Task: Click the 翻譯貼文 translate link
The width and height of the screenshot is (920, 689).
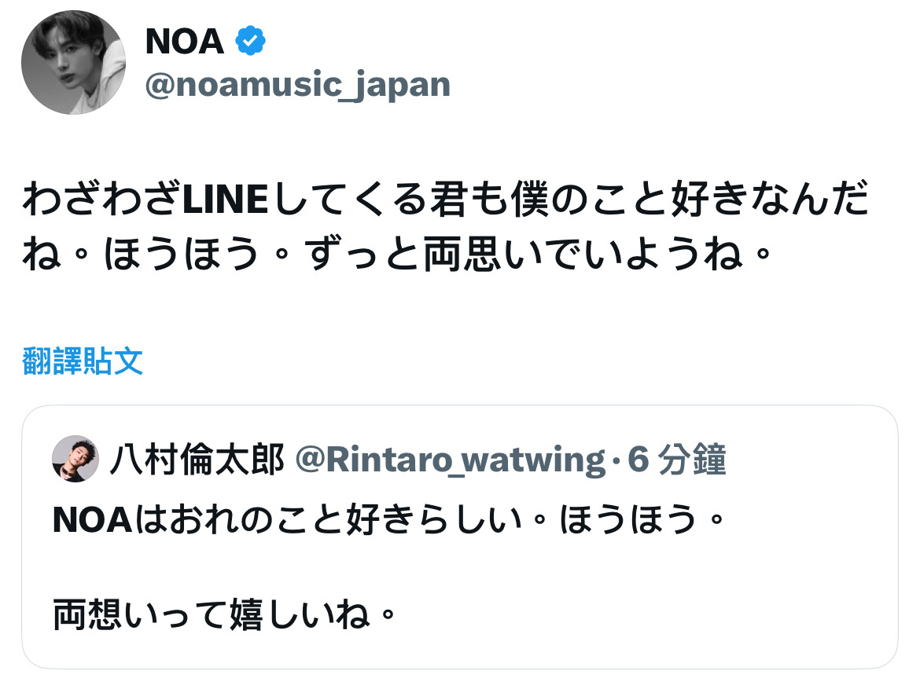Action: (83, 361)
